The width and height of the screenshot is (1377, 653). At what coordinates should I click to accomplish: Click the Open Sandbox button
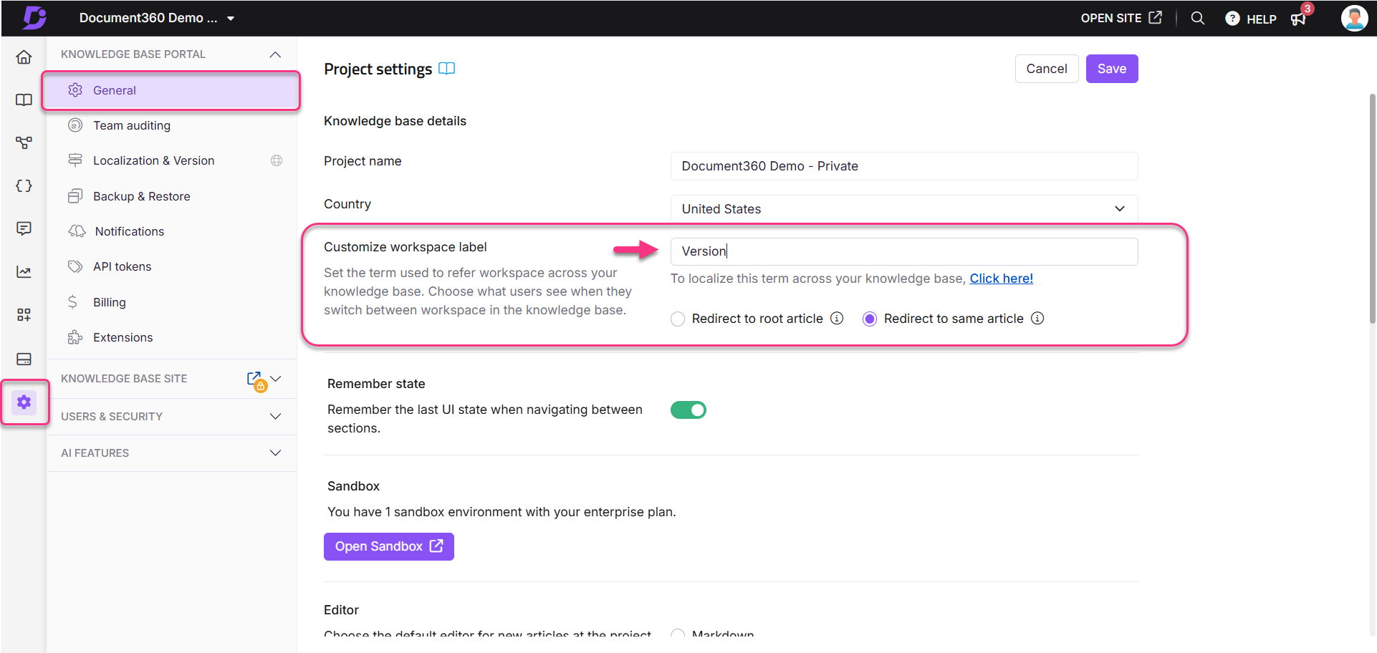click(389, 546)
